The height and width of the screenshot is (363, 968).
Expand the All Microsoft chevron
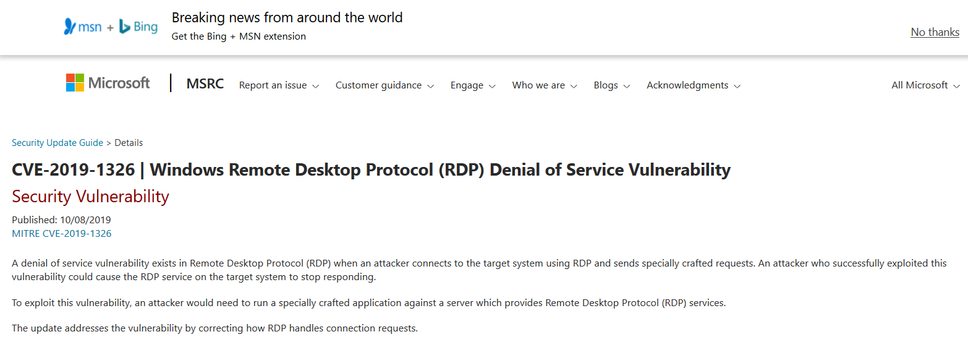coord(957,86)
